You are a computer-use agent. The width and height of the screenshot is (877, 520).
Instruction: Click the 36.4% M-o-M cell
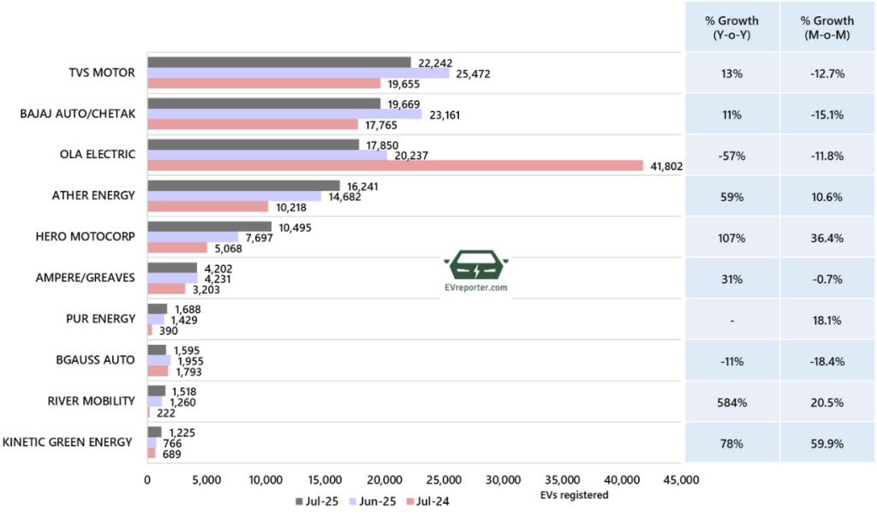coord(827,239)
